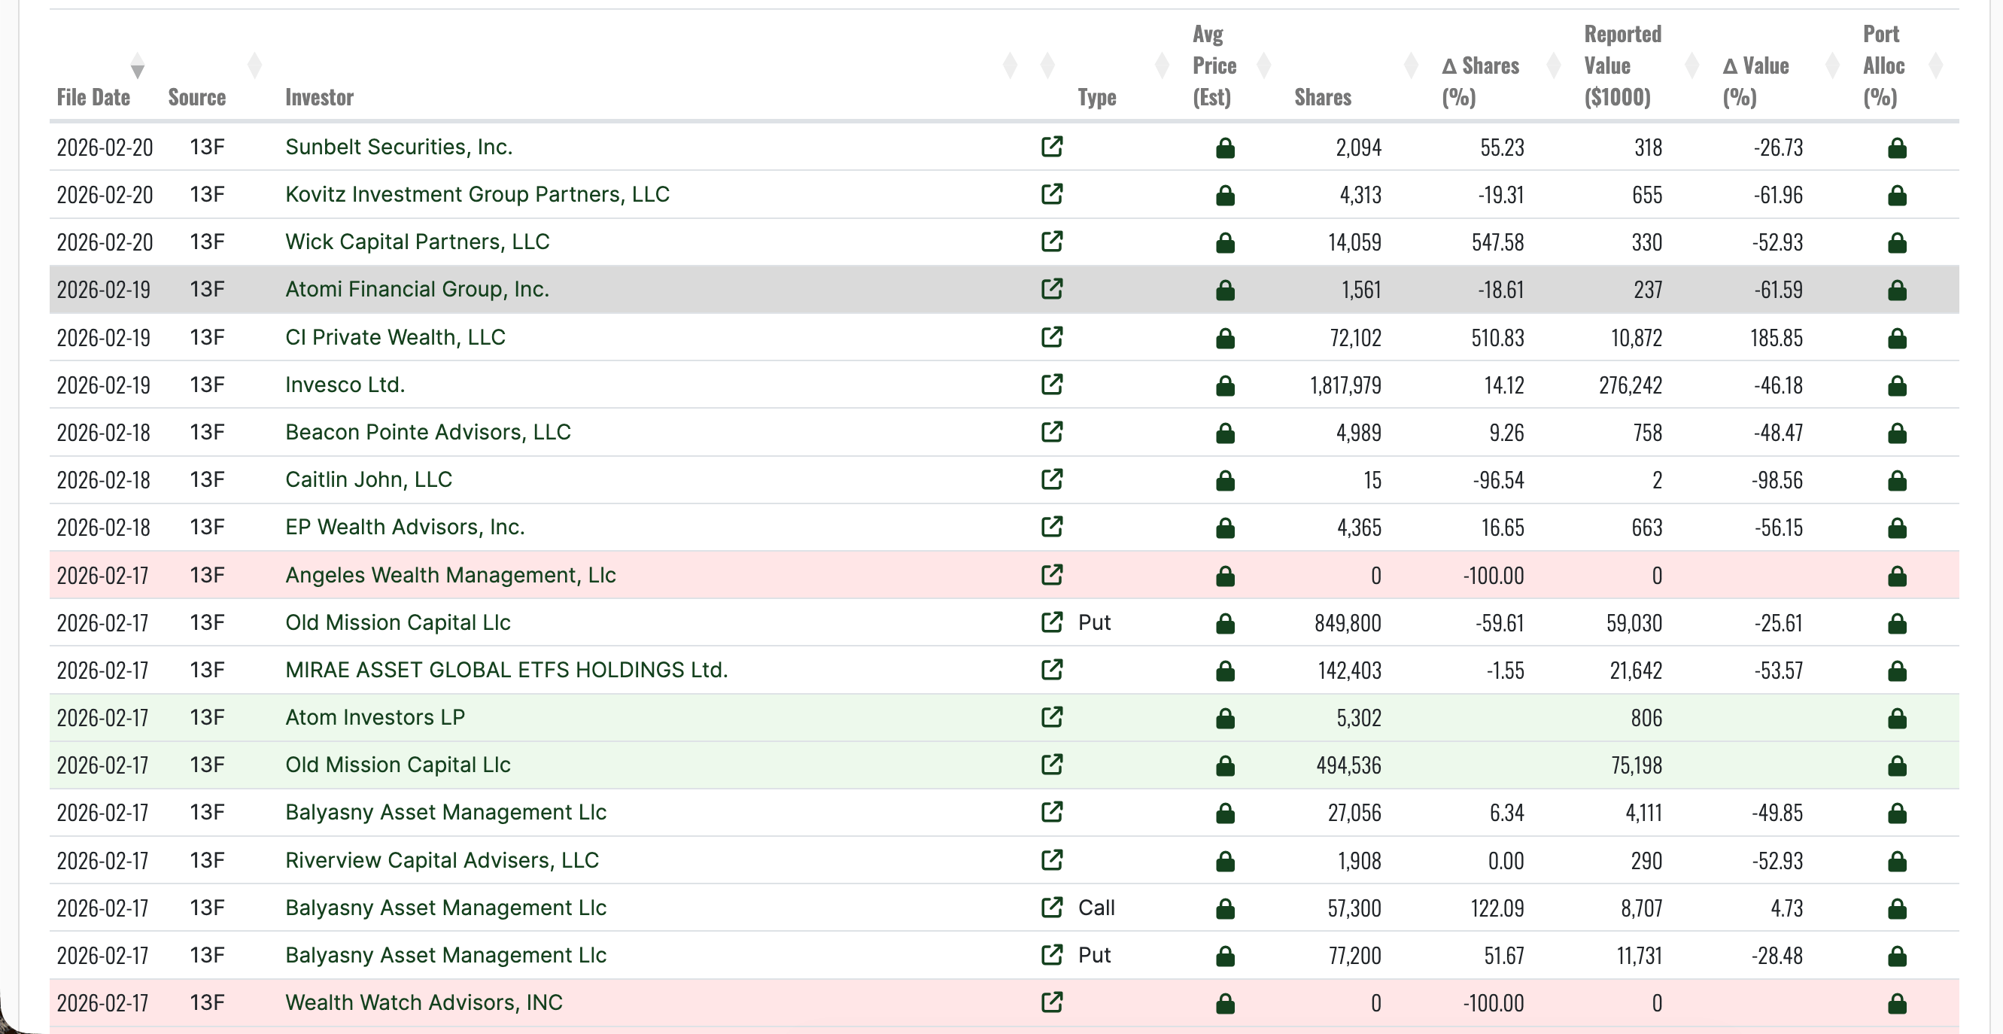Click the lock icon on Angeles Wealth Management's Port Alloc
Screen dimensions: 2003x1034
pyautogui.click(x=1896, y=576)
